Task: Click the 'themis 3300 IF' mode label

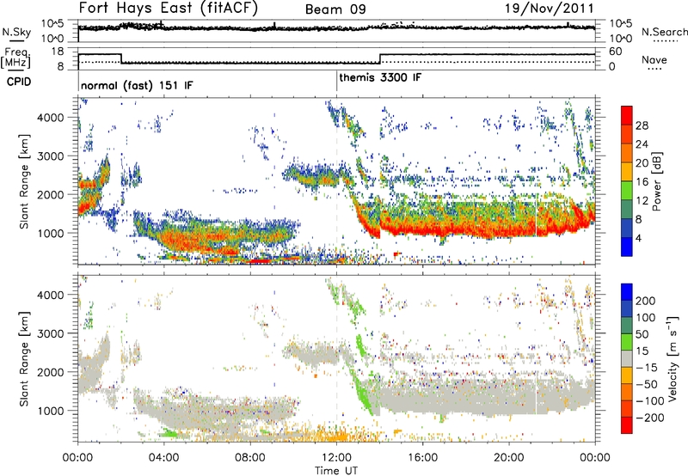Action: (380, 77)
